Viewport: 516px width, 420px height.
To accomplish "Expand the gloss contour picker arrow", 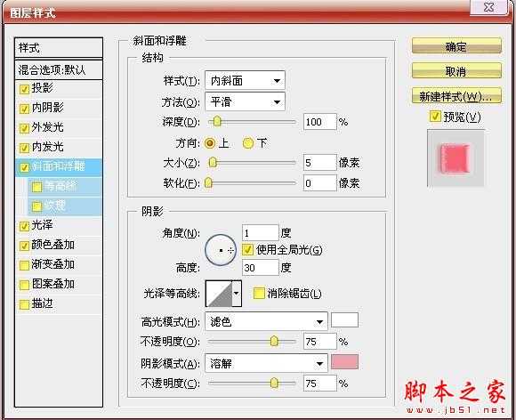I will click(237, 294).
